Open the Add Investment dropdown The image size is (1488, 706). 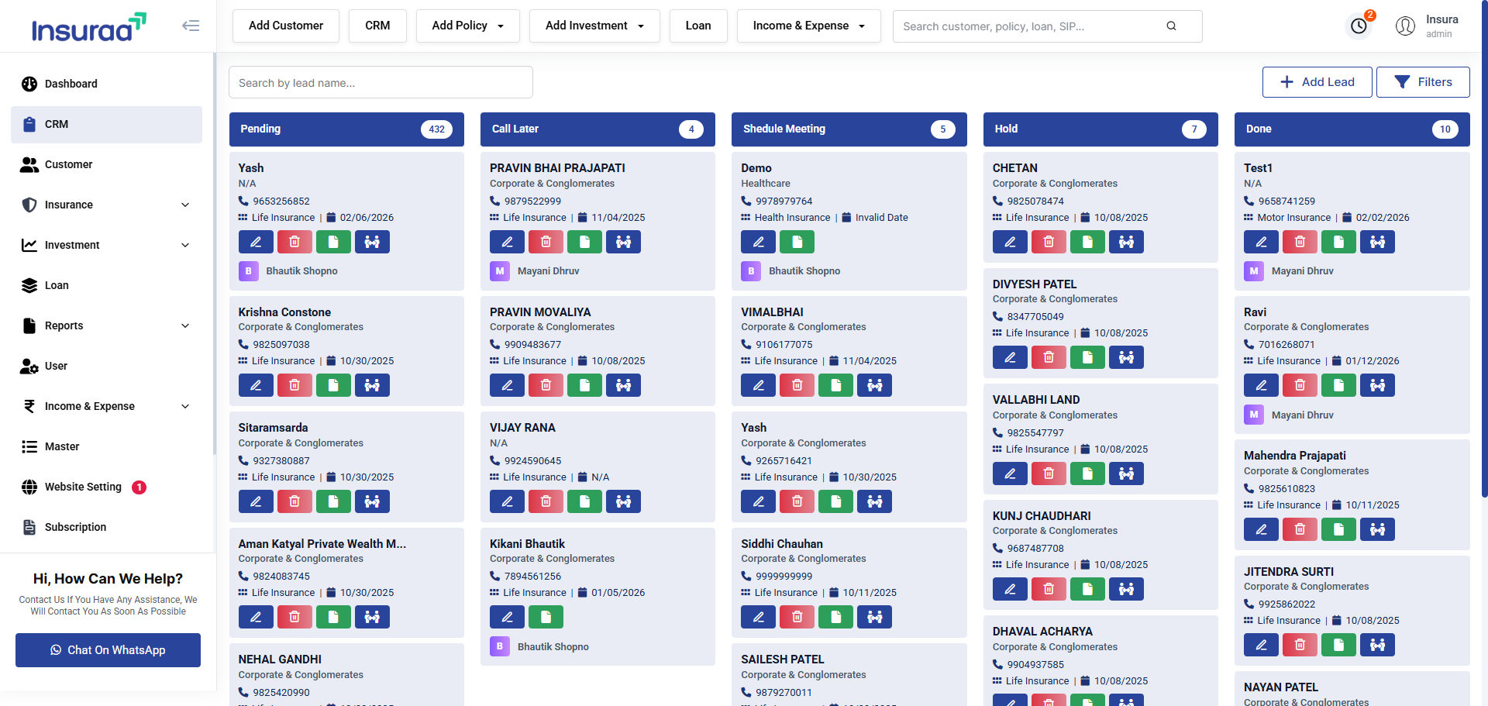tap(594, 26)
